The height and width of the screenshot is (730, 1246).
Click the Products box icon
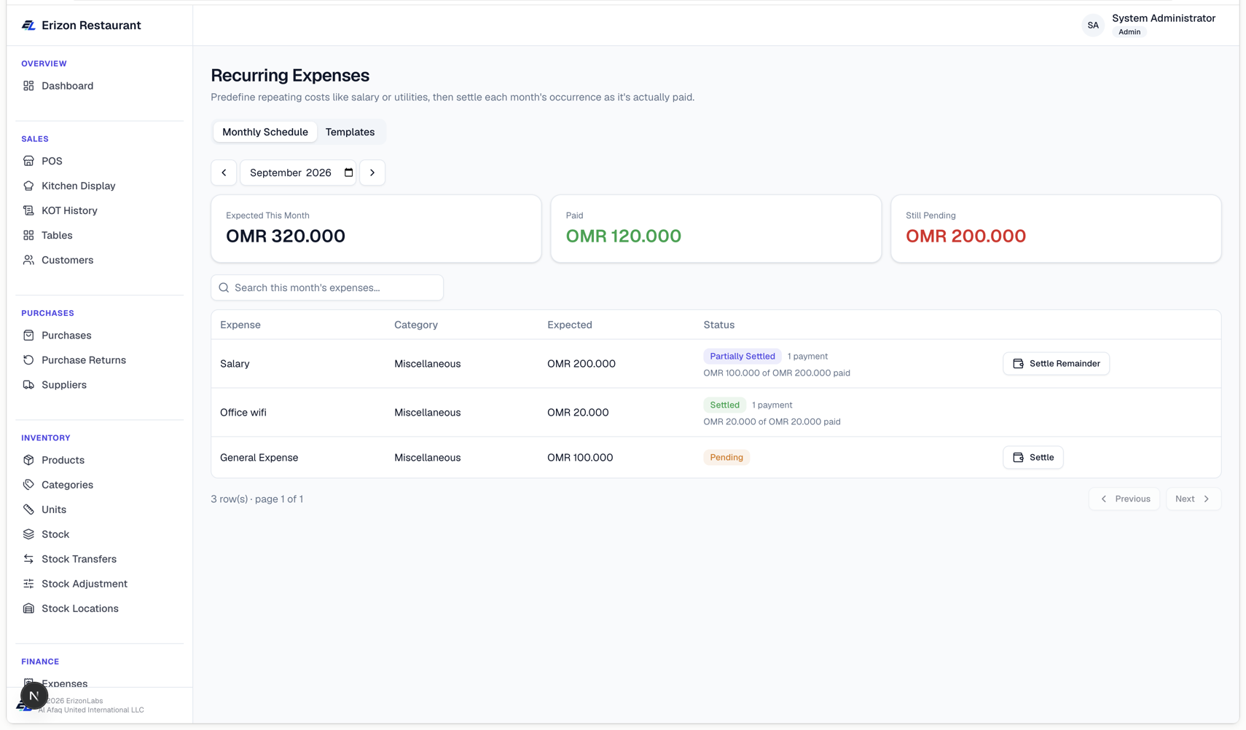pyautogui.click(x=28, y=460)
